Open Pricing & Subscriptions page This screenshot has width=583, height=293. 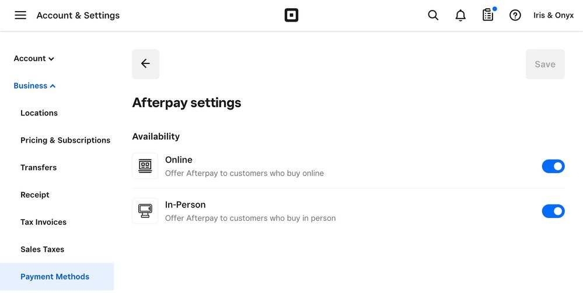(x=65, y=140)
